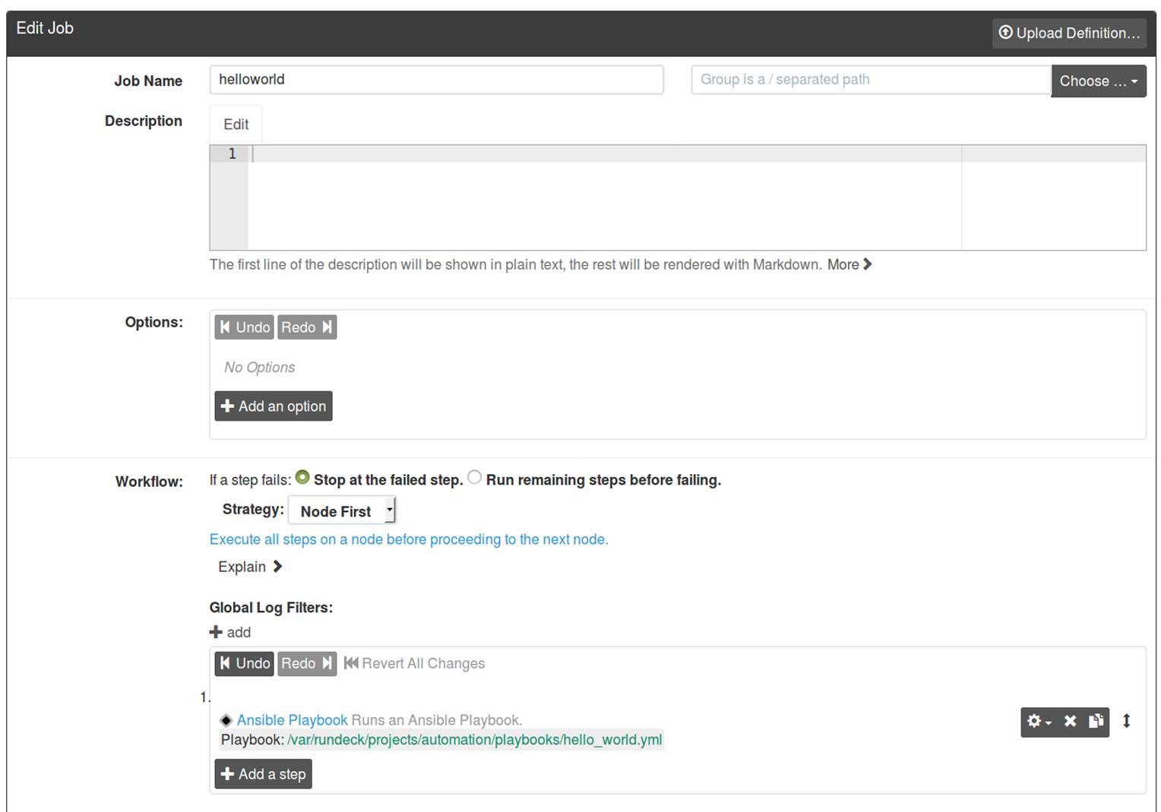Duplicate the Ansible Playbook step
This screenshot has width=1161, height=812.
pyautogui.click(x=1096, y=722)
